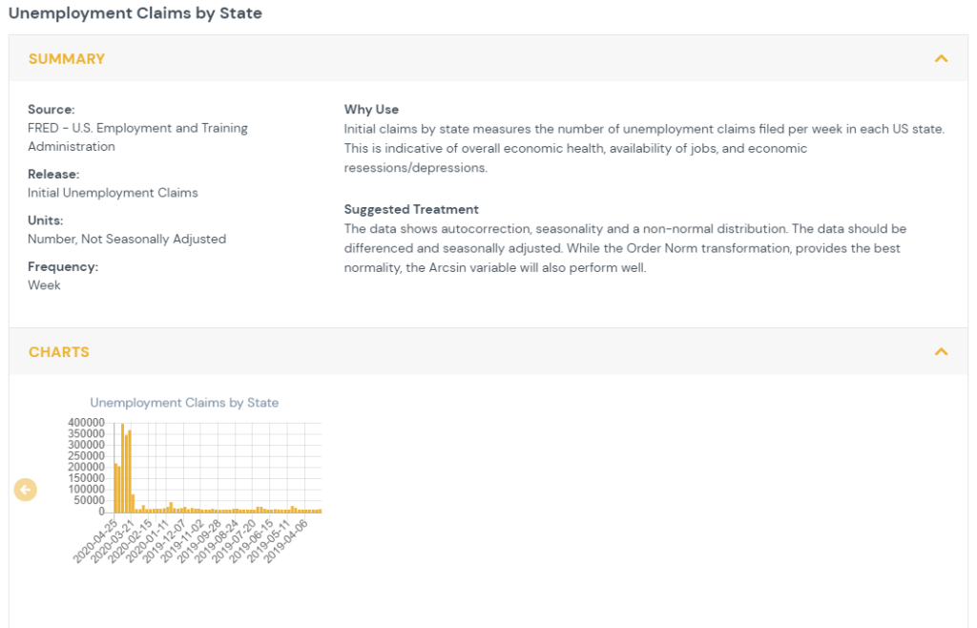Click the CHARTS section heading
This screenshot has width=977, height=628.
59,352
